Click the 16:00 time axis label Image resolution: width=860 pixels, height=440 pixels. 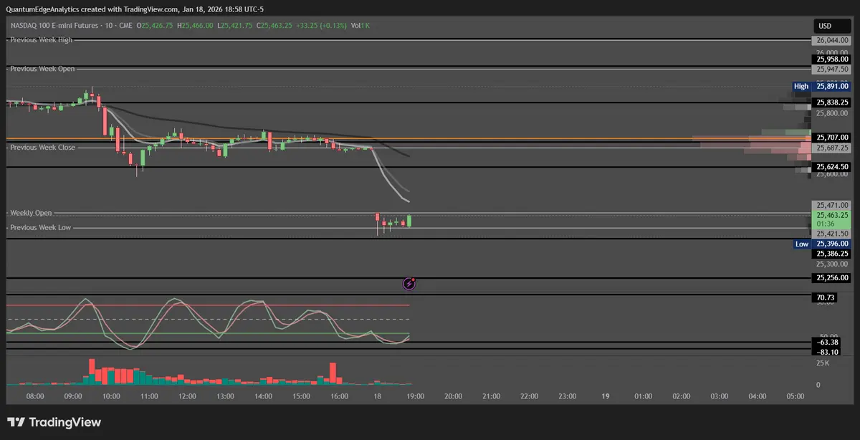(x=339, y=396)
